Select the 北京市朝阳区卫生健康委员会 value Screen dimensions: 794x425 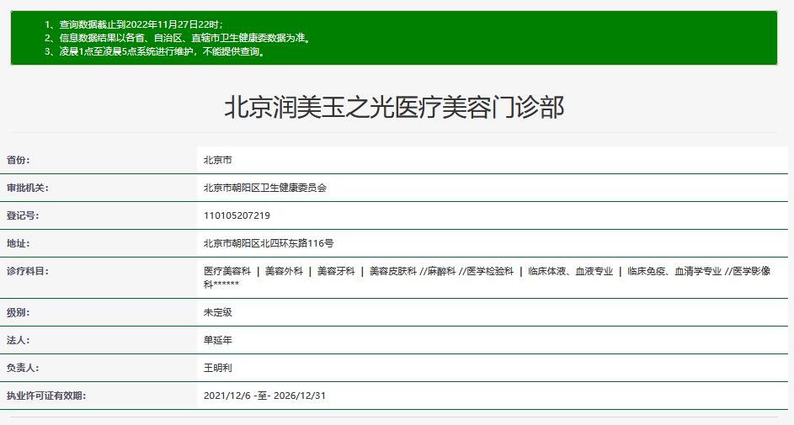pyautogui.click(x=264, y=188)
